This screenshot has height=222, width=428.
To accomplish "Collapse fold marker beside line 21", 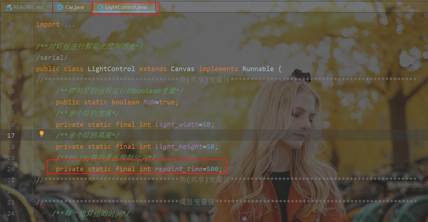I will click(x=32, y=180).
